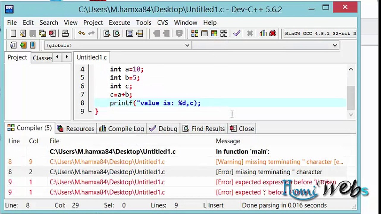Click the Close tab of the bottom panel
The width and height of the screenshot is (381, 214).
[x=242, y=129]
